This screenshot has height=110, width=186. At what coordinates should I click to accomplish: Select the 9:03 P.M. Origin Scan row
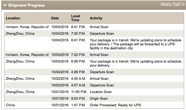click(94, 98)
